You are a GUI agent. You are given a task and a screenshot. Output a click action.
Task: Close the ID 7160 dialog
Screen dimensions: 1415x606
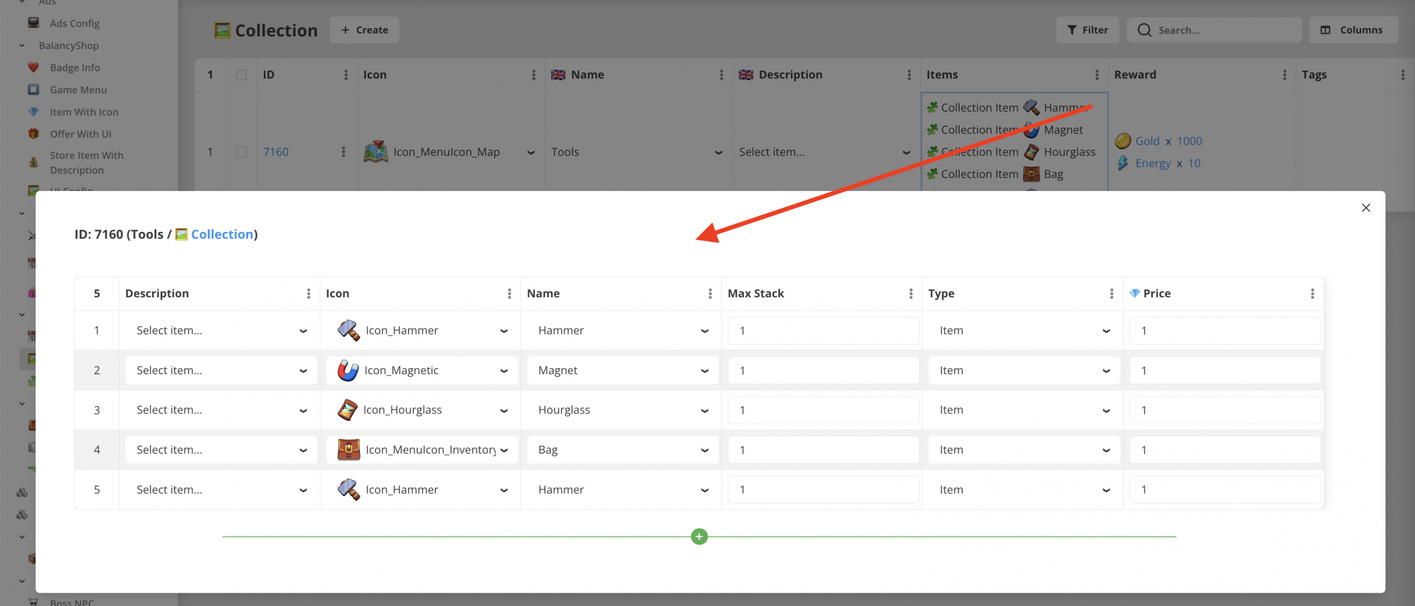tap(1365, 208)
